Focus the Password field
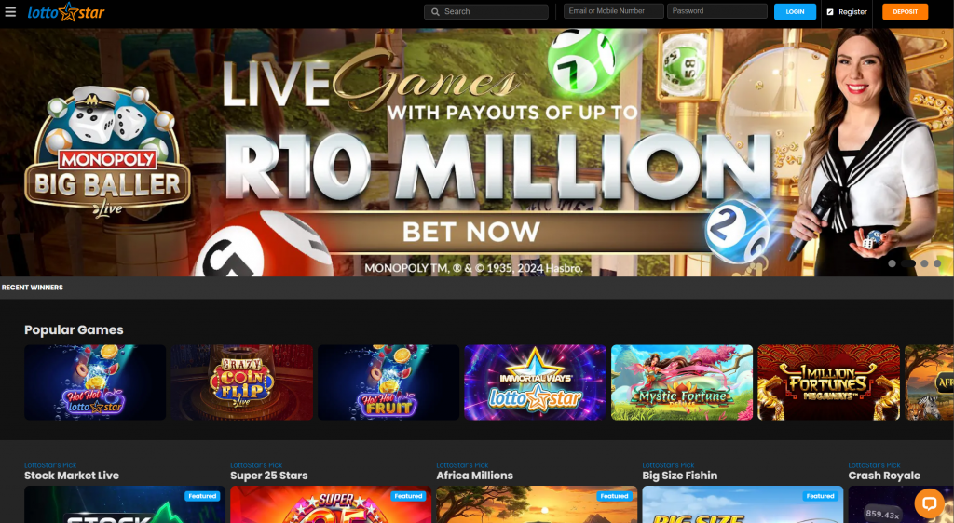Image resolution: width=954 pixels, height=523 pixels. [717, 11]
